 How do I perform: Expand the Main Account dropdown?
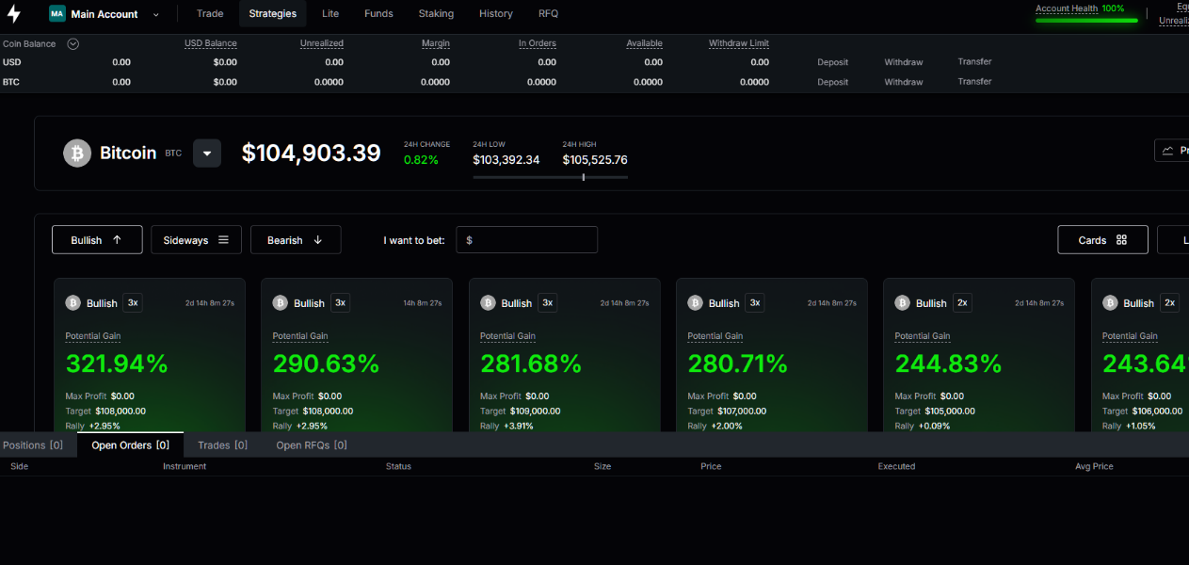coord(155,14)
